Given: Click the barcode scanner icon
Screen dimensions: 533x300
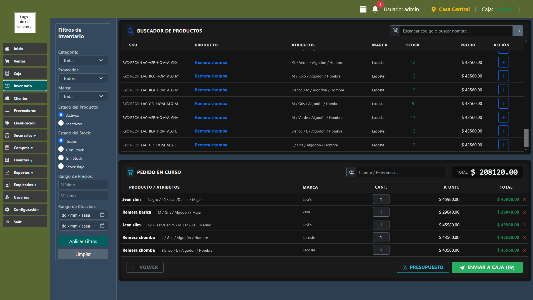Looking at the screenshot, I should (x=395, y=31).
